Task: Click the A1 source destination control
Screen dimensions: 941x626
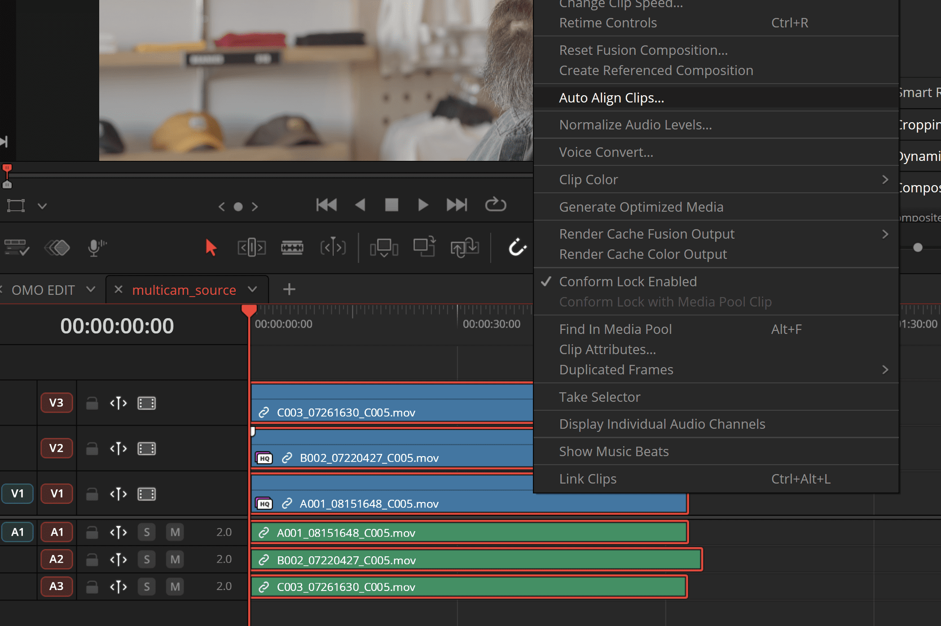Action: (17, 532)
